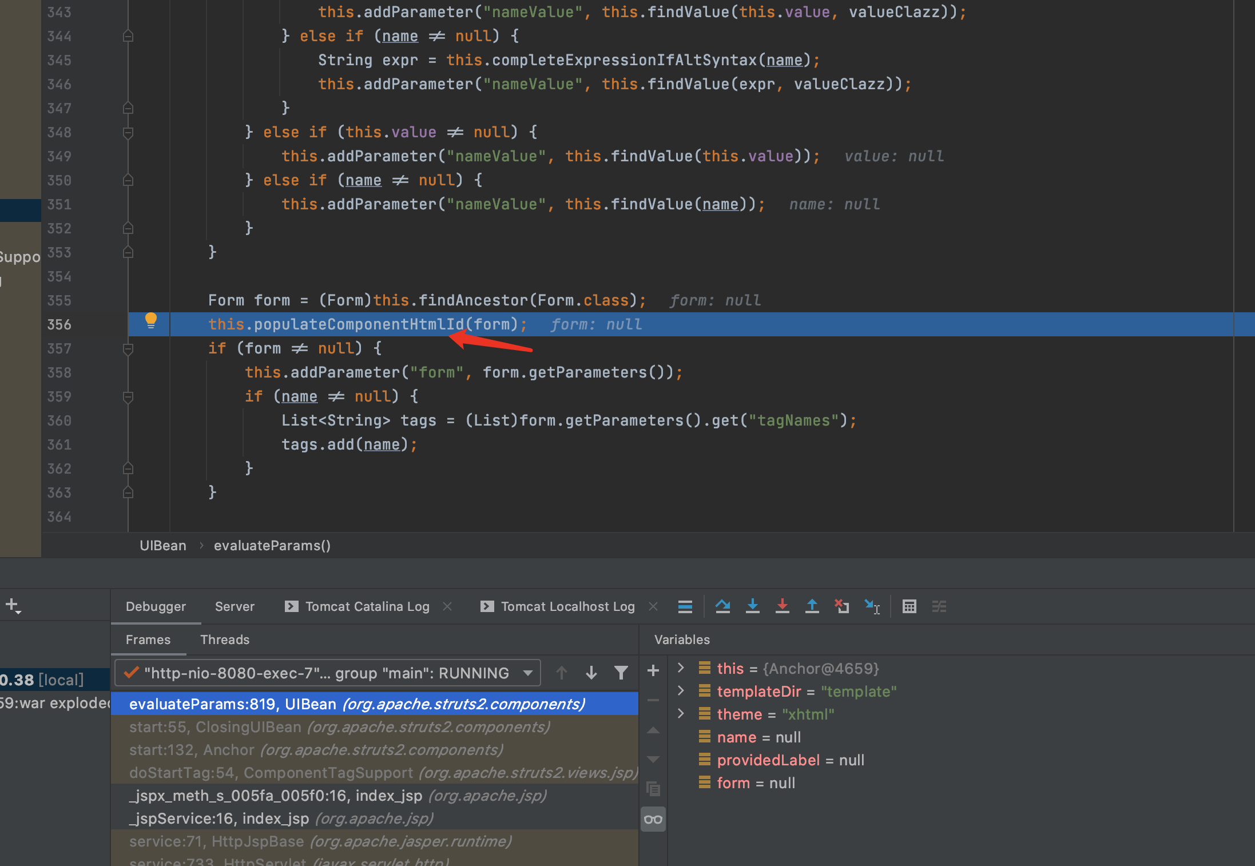1255x866 pixels.
Task: Click the Variables panel header
Action: (682, 639)
